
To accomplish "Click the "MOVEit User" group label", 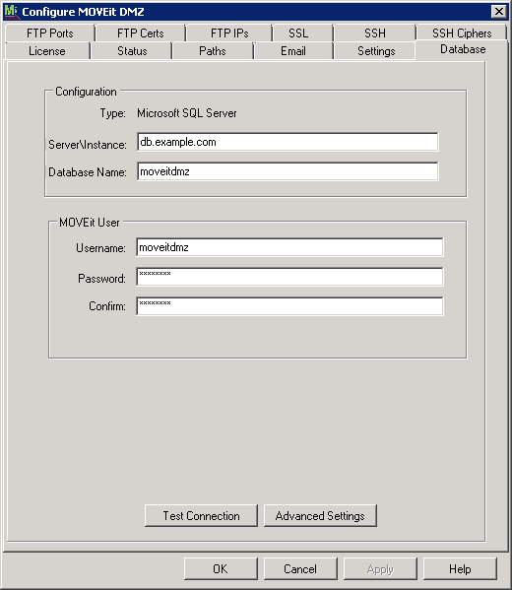I will (x=90, y=223).
